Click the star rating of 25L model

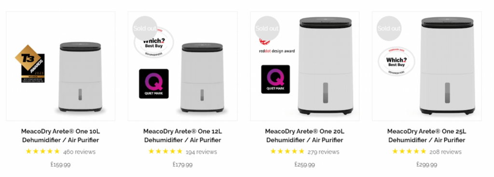[409, 152]
